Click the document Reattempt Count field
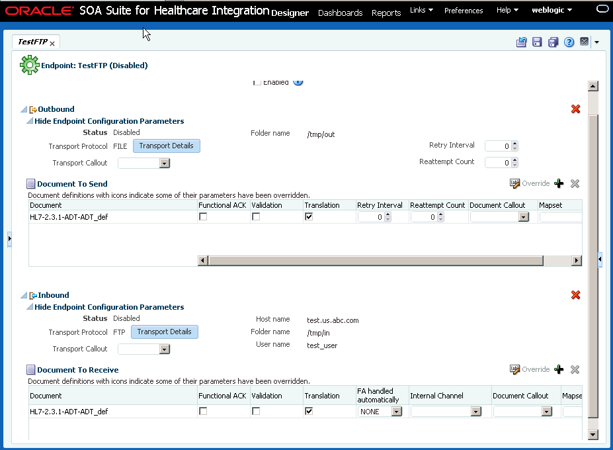The height and width of the screenshot is (450, 613). [423, 217]
